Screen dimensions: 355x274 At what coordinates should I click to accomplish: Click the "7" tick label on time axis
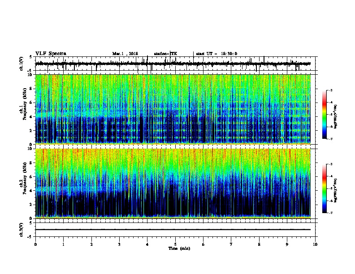(231, 244)
